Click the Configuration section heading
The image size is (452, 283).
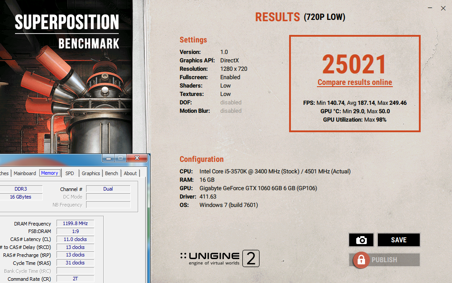pyautogui.click(x=201, y=159)
